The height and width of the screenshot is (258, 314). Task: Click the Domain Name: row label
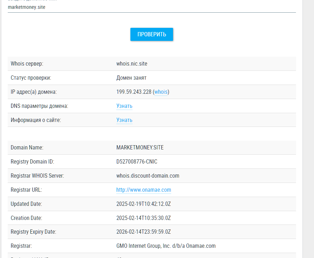27,148
